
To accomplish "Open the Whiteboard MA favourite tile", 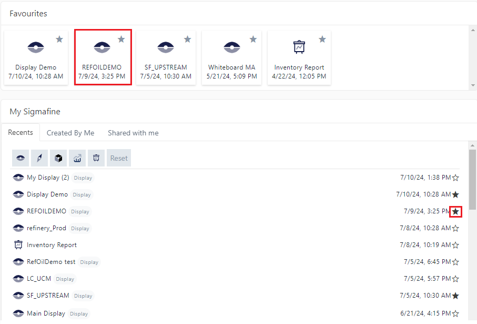I will [231, 57].
